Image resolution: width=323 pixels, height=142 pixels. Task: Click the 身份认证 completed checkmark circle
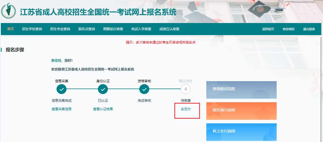103,89
